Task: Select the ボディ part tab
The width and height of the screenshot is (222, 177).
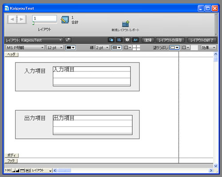Action: (x=12, y=155)
